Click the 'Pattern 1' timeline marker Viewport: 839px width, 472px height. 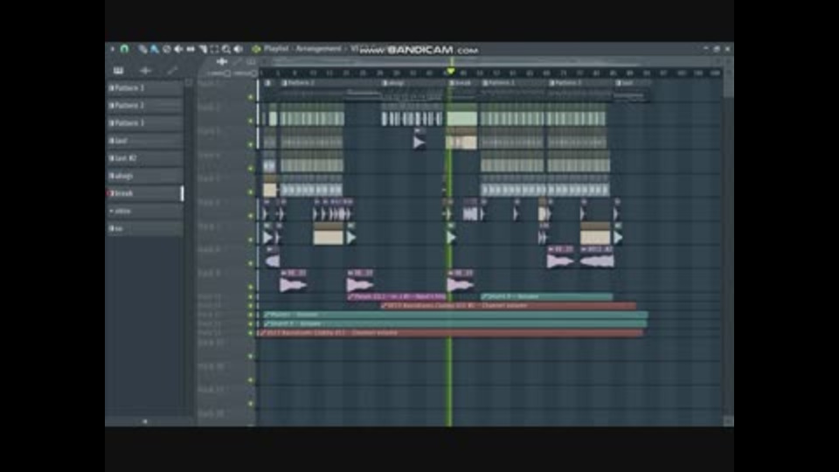click(499, 83)
